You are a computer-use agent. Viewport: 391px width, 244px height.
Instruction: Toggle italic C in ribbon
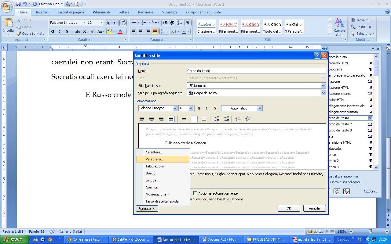(60, 31)
